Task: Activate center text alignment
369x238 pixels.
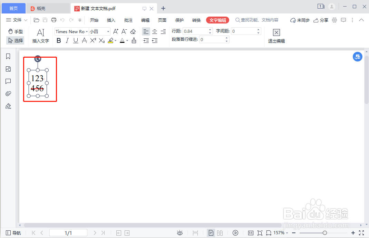Action: [154, 31]
